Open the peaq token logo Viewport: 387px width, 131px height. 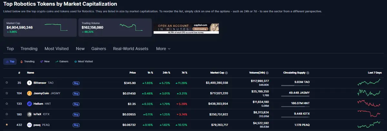pos(29,125)
